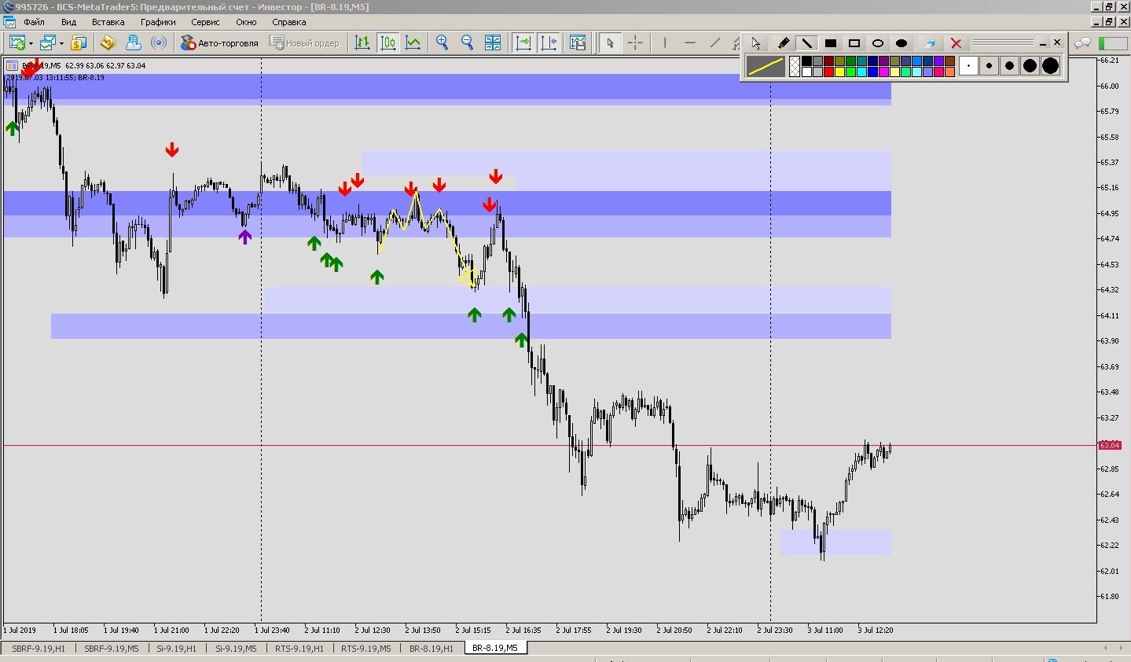Tile chart windows icon
The image size is (1131, 662).
[493, 42]
